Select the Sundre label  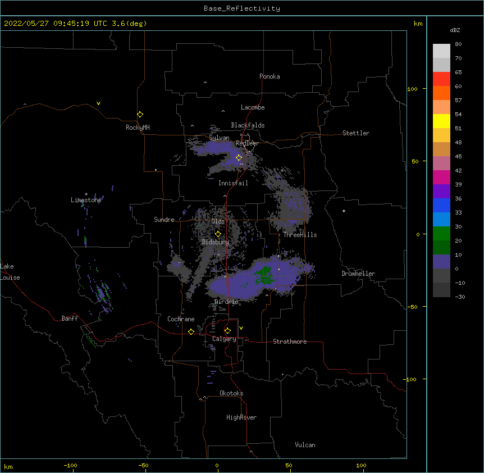[x=164, y=220]
